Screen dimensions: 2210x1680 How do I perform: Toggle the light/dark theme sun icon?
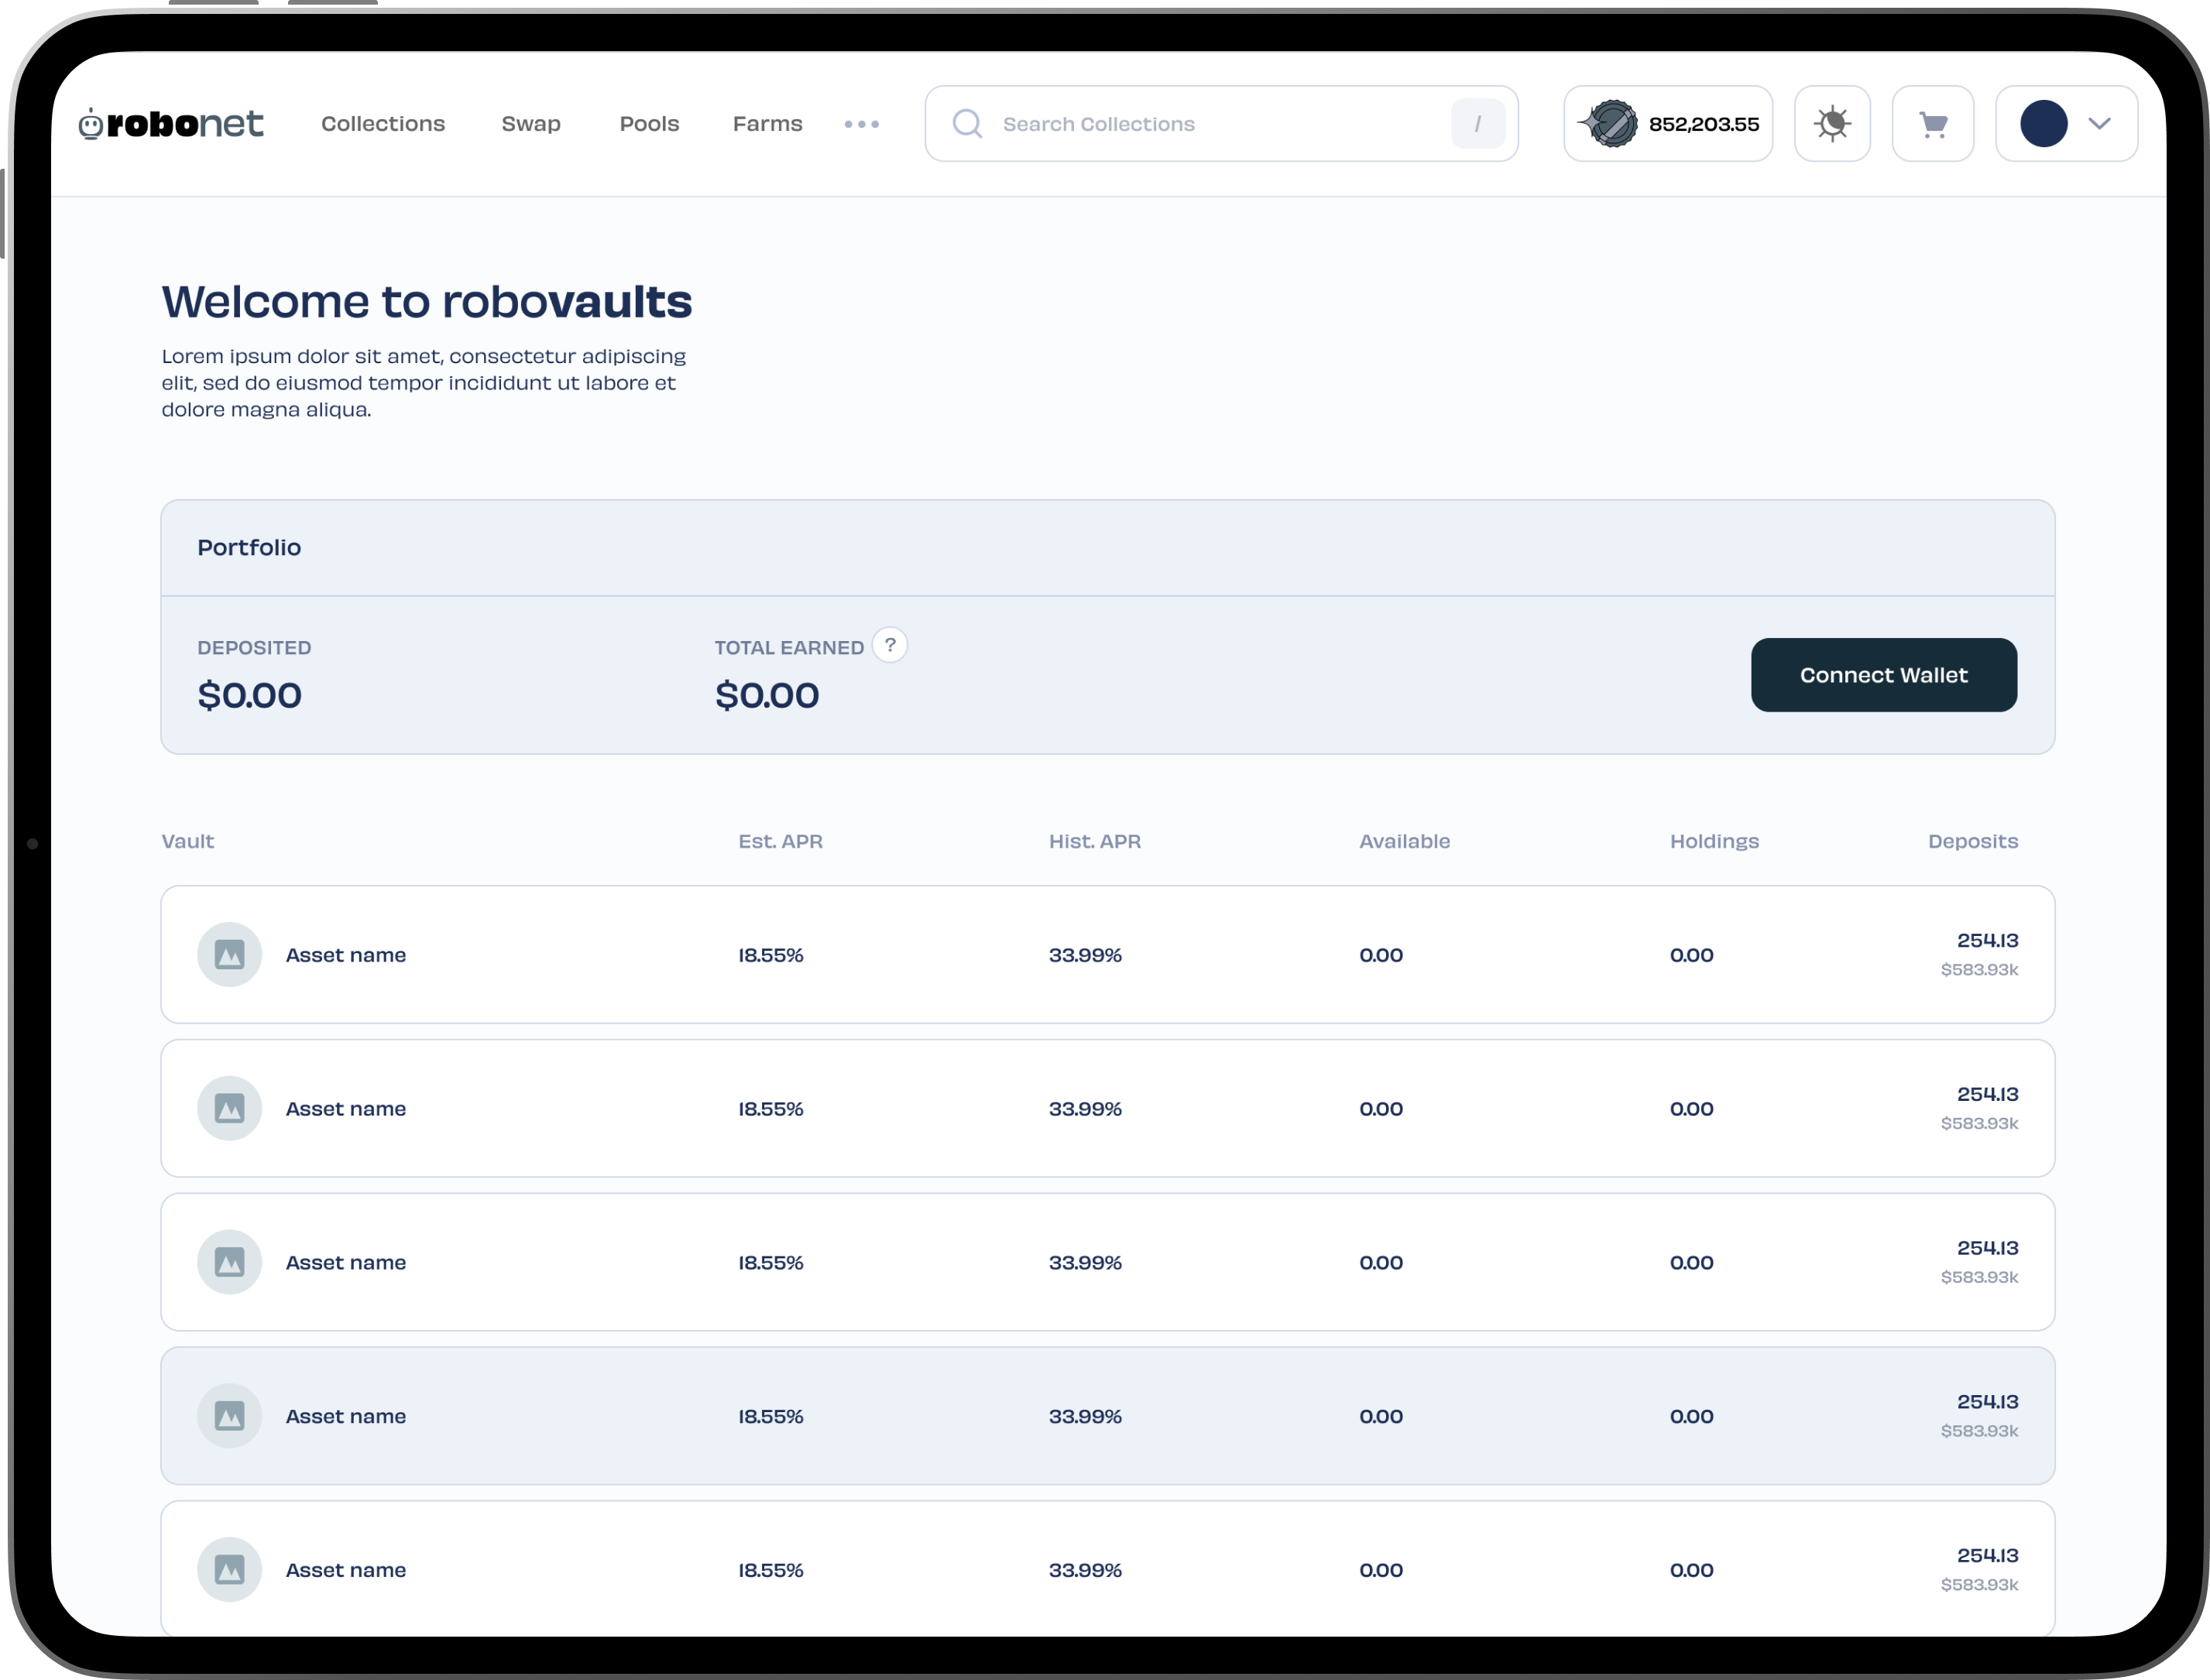(1831, 124)
